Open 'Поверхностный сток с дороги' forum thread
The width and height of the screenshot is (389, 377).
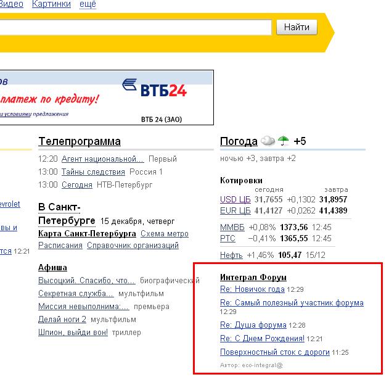[x=275, y=352]
